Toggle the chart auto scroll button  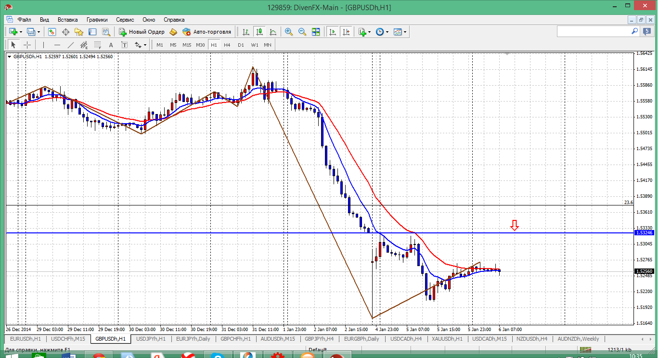click(x=332, y=32)
